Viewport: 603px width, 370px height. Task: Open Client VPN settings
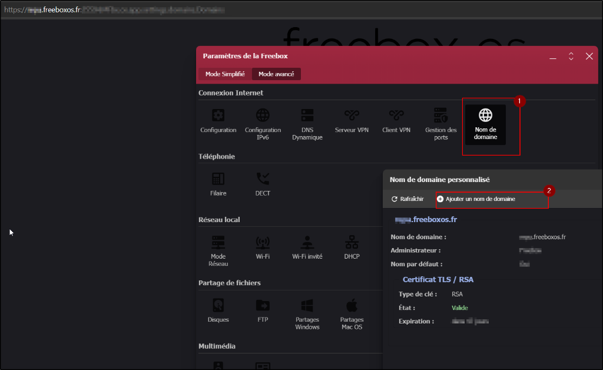click(x=396, y=121)
